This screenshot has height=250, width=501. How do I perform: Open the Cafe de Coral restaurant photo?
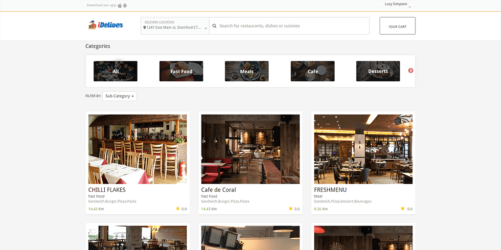(250, 149)
